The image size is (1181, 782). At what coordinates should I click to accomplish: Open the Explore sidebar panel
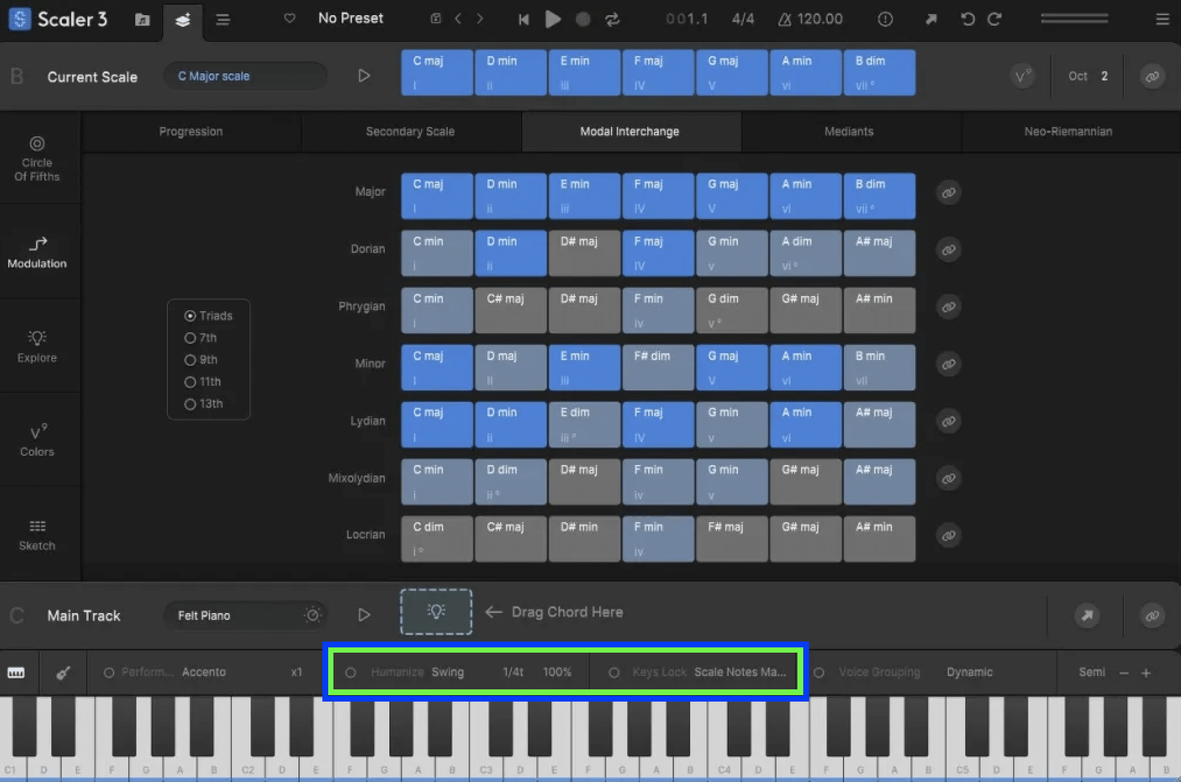point(37,347)
